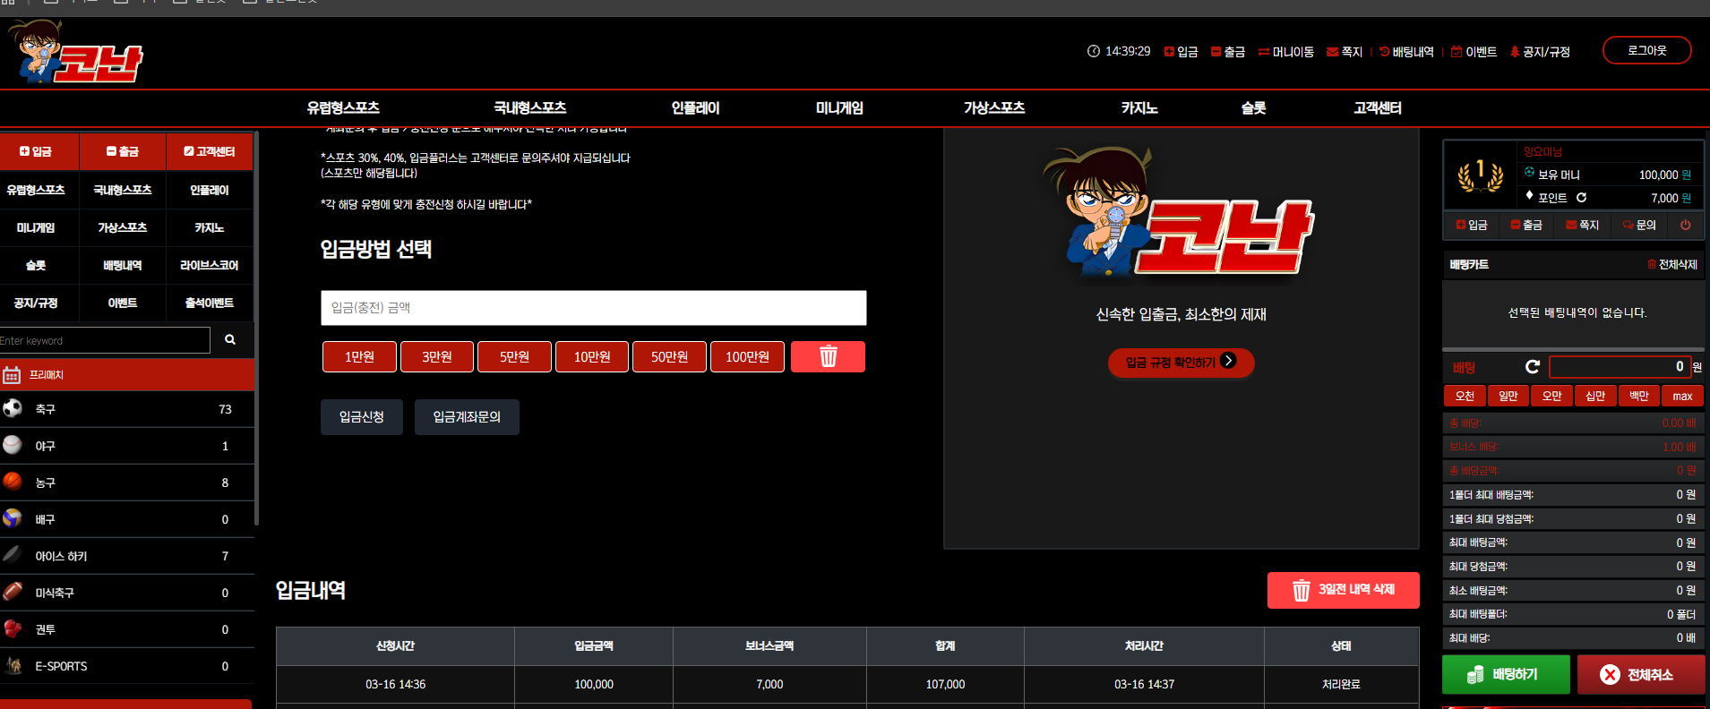Open the 유럽형스포츠 main menu tab
Screen dimensions: 1710x709
click(343, 107)
